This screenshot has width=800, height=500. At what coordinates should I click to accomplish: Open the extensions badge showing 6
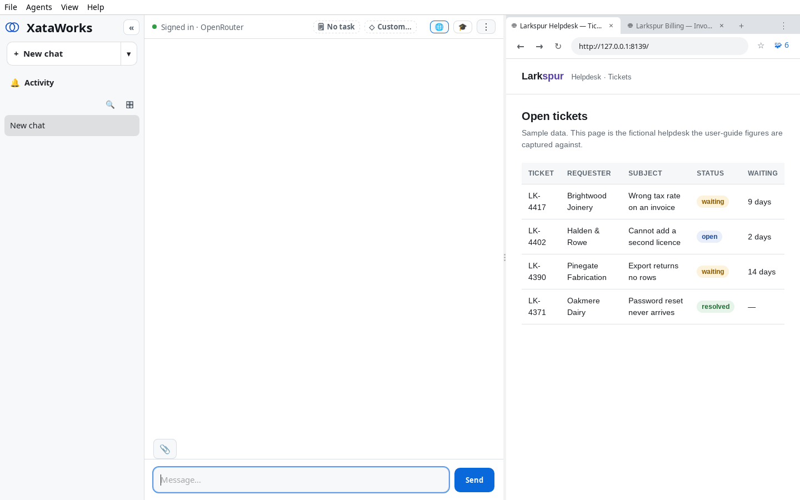[782, 46]
